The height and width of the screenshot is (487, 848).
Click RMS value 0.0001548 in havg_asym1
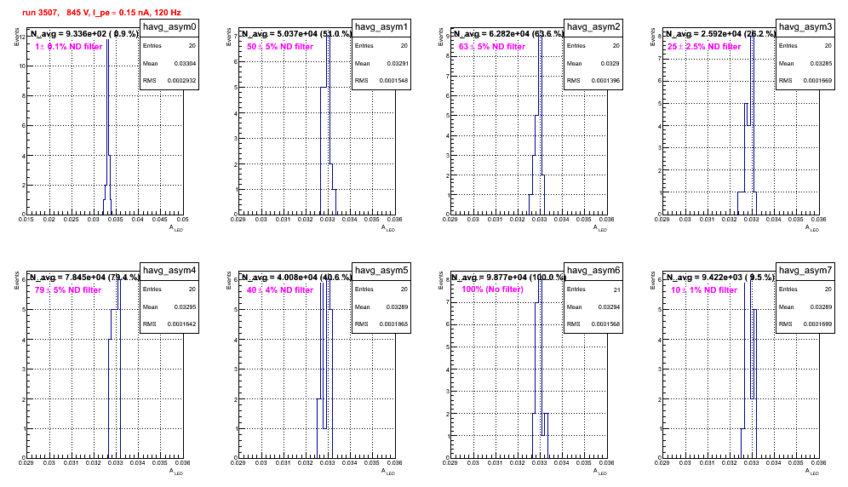pos(393,81)
